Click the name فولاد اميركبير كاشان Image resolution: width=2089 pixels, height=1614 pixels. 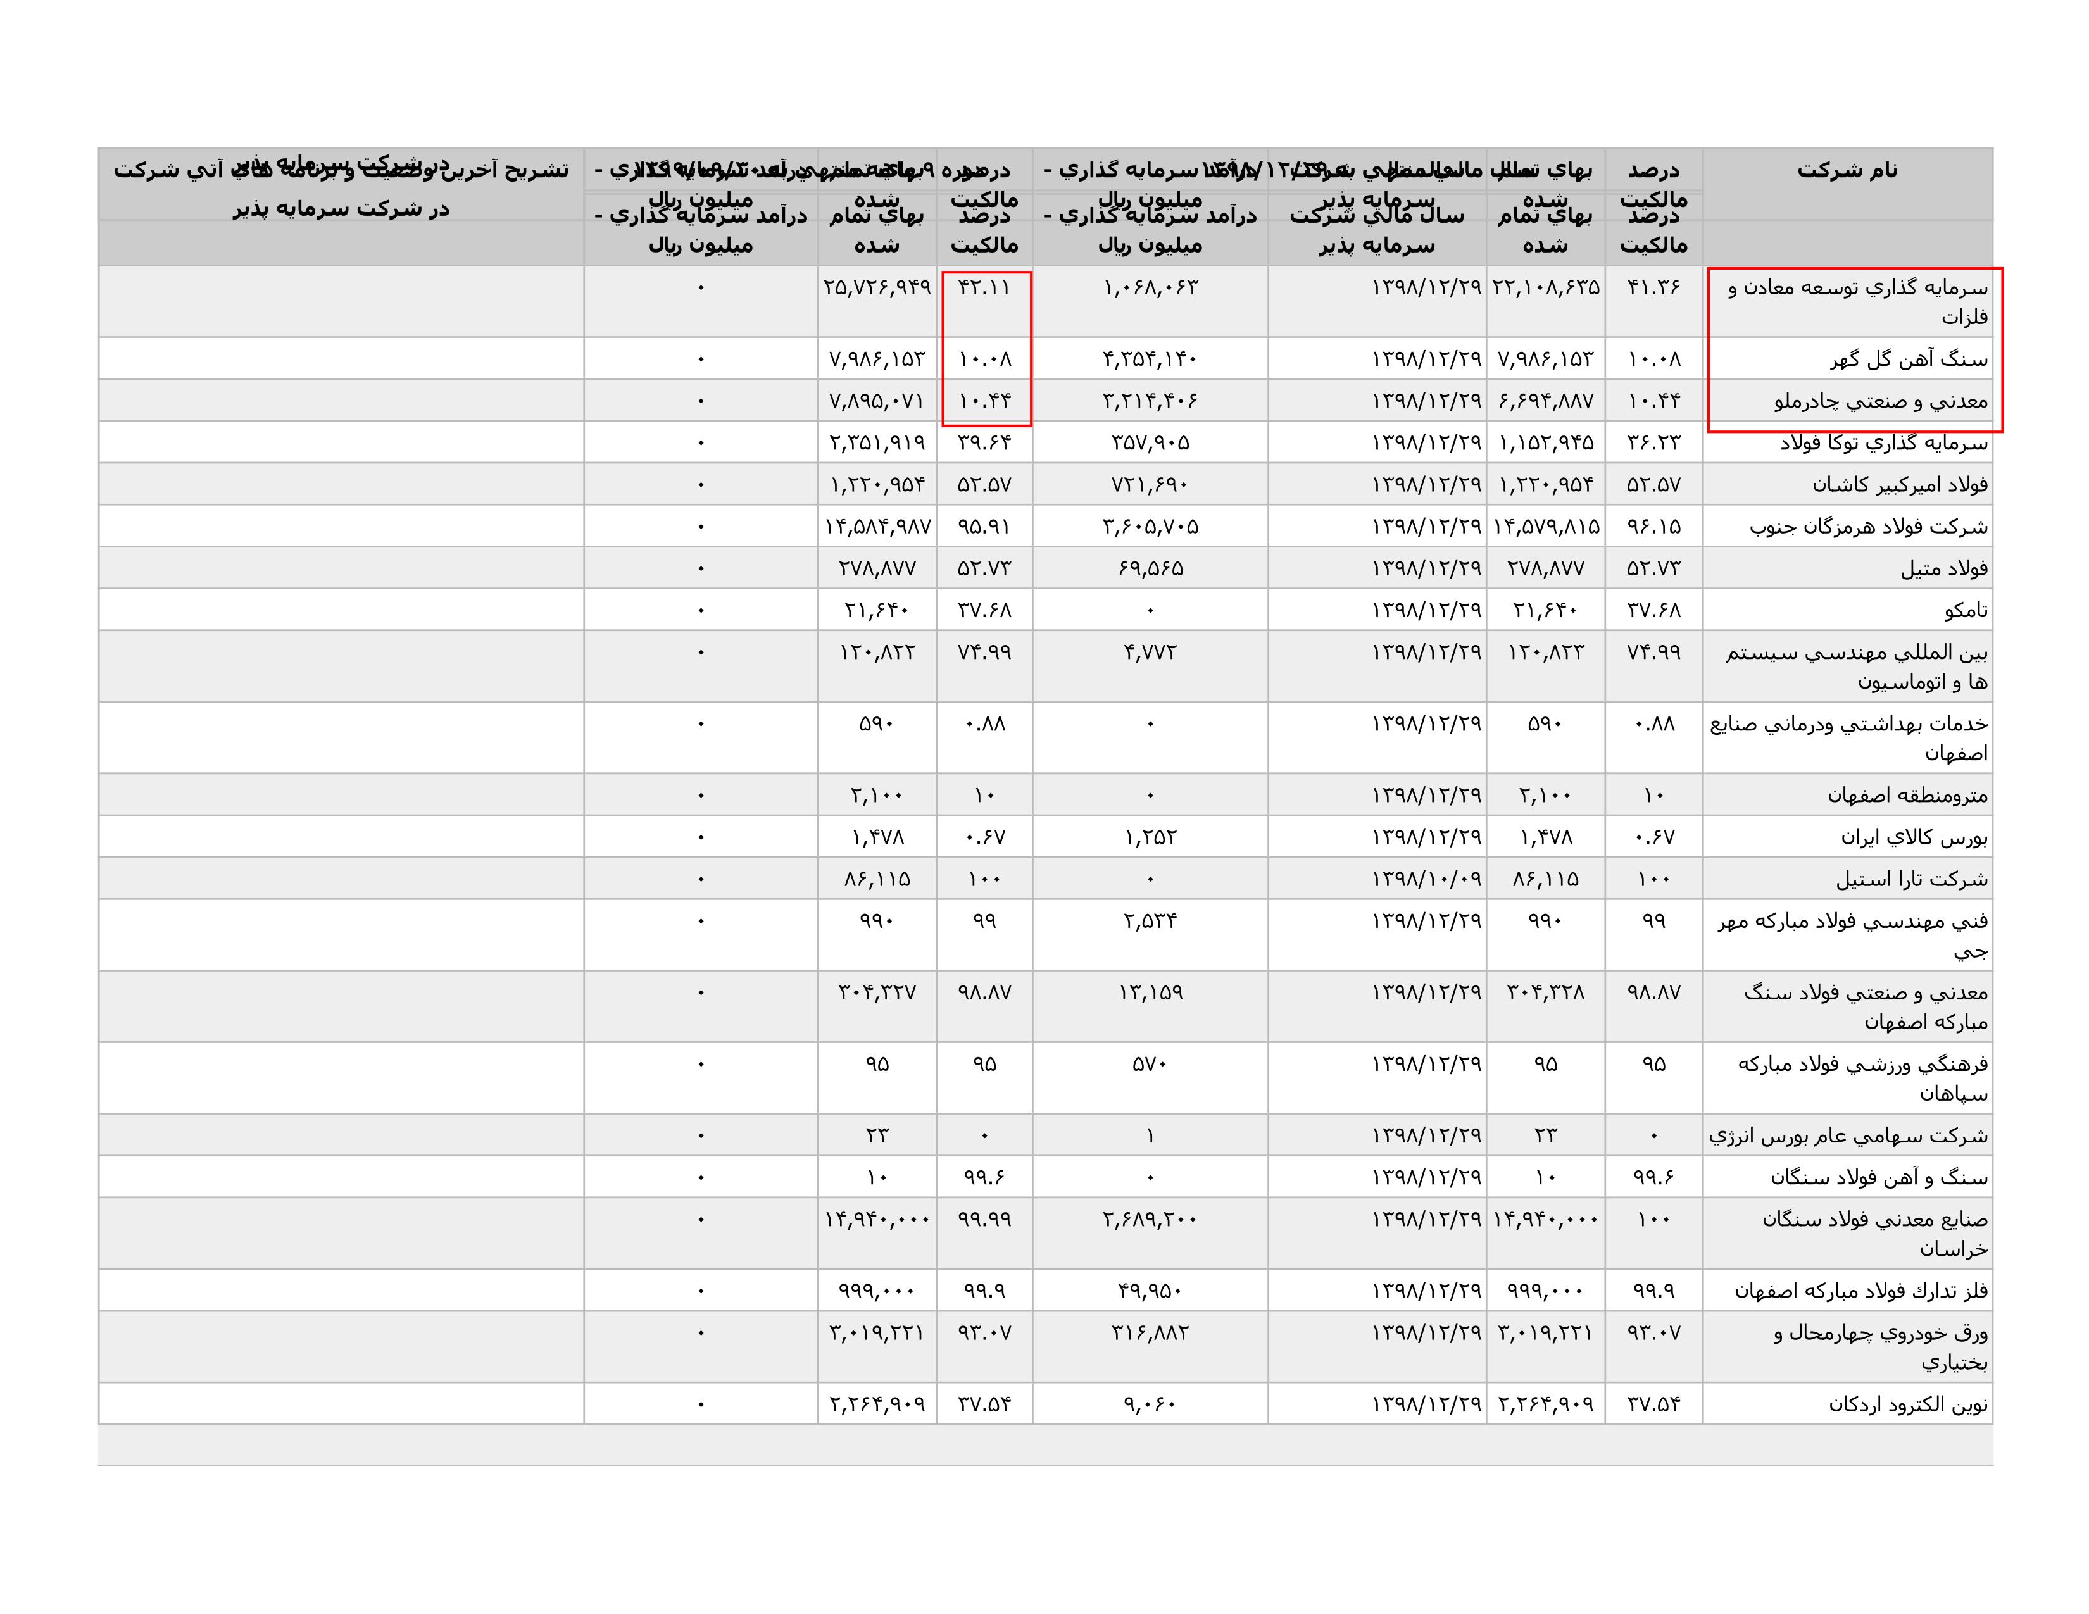1900,485
